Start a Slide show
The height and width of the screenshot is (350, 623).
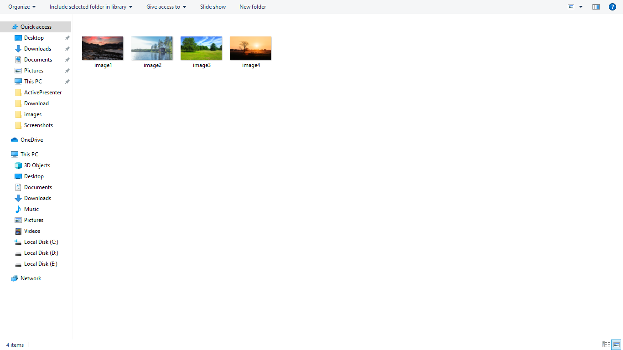coord(213,6)
